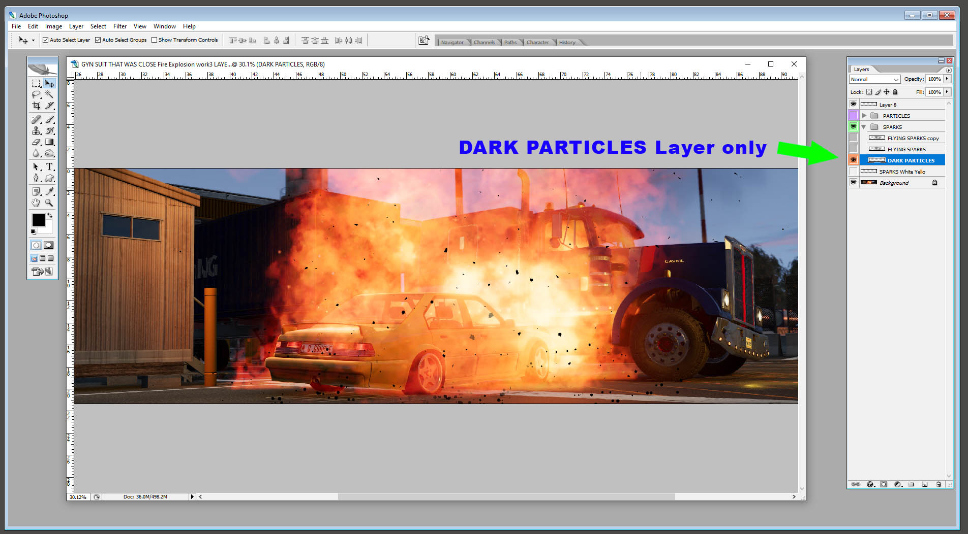Select the Crop tool
This screenshot has width=968, height=534.
[x=36, y=106]
